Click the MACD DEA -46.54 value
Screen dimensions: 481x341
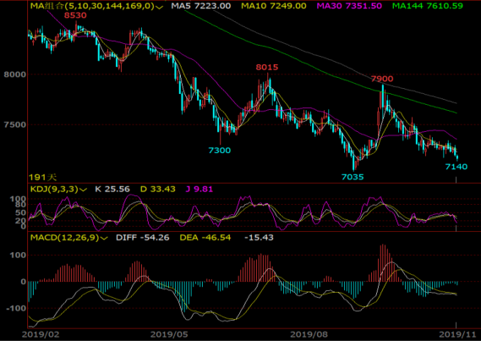(205, 237)
